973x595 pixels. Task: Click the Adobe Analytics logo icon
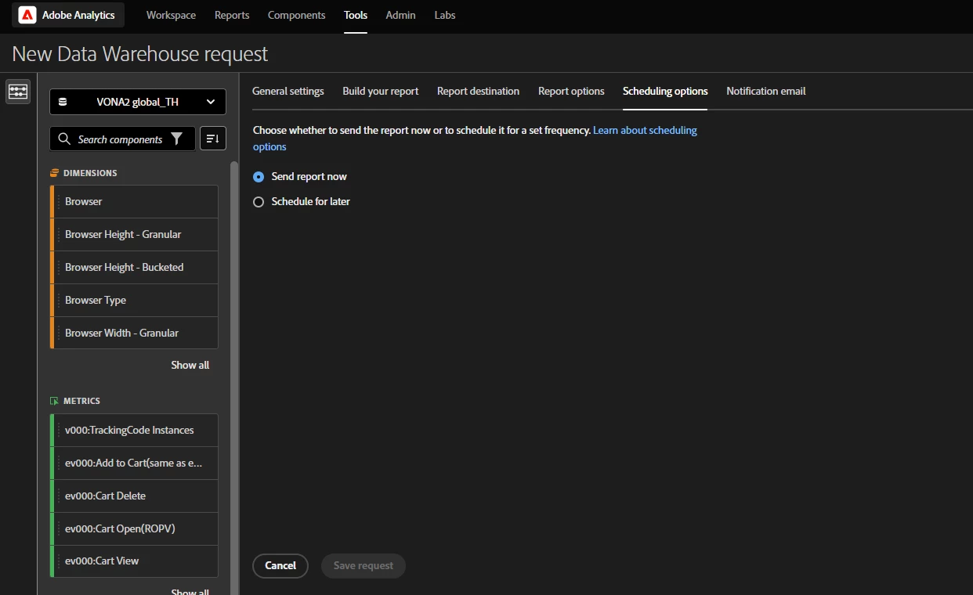coord(27,15)
